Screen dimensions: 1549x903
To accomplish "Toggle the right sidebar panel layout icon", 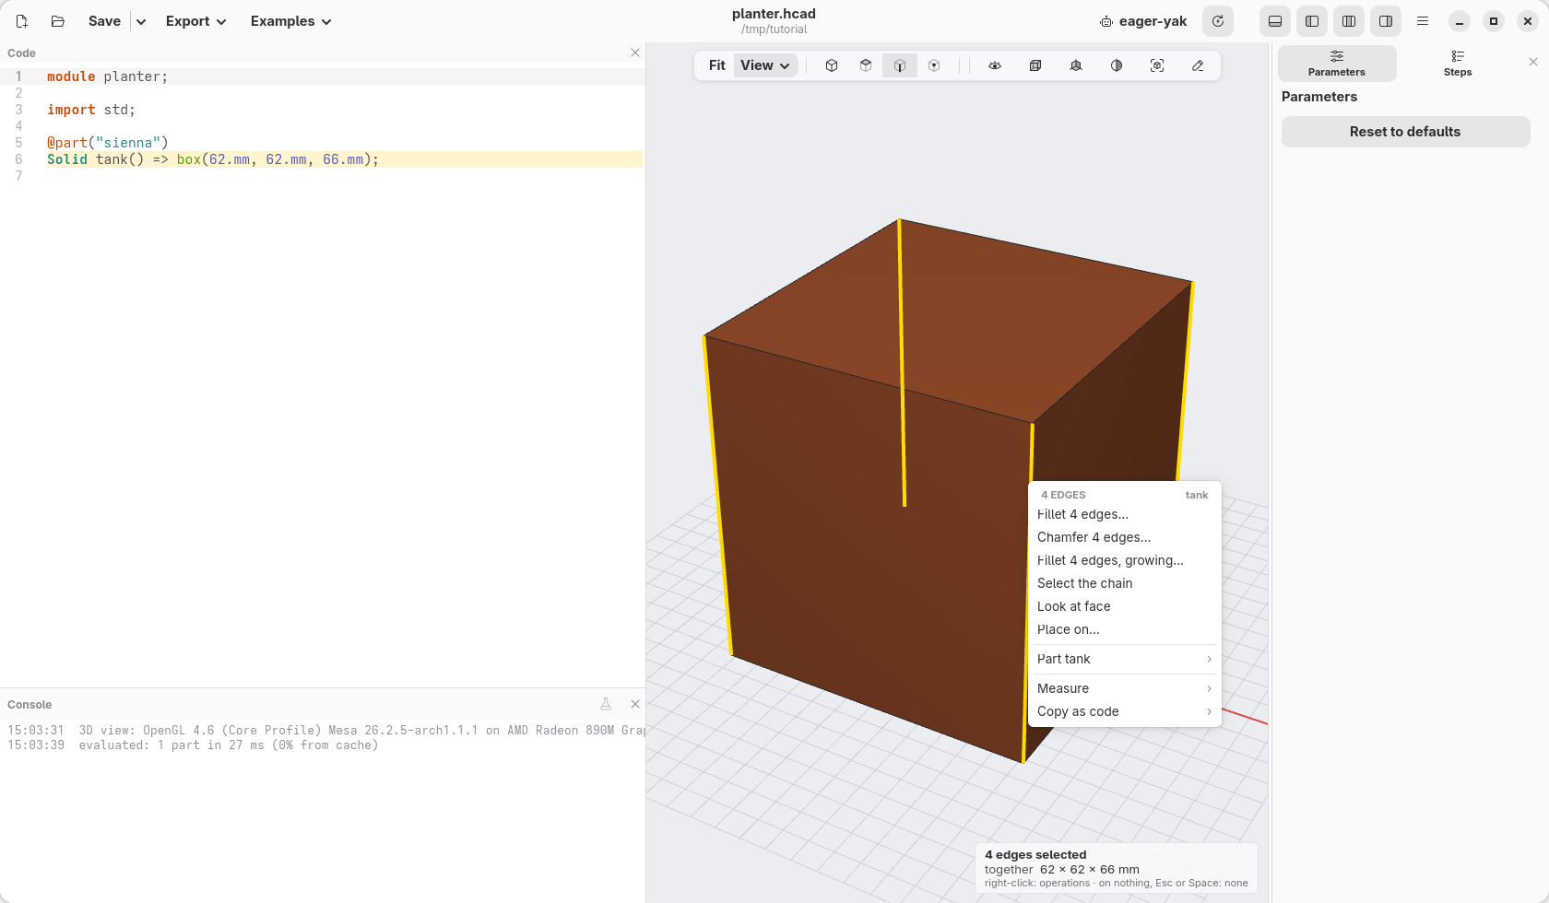I will click(x=1386, y=21).
